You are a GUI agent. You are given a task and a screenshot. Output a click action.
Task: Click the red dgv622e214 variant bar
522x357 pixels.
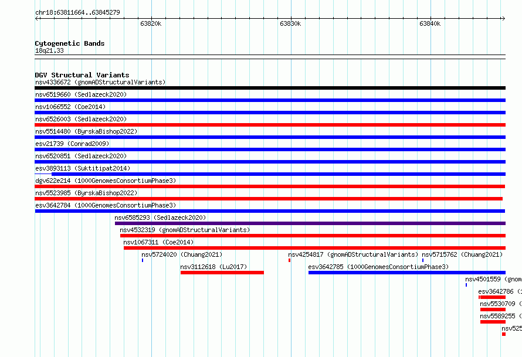270,186
